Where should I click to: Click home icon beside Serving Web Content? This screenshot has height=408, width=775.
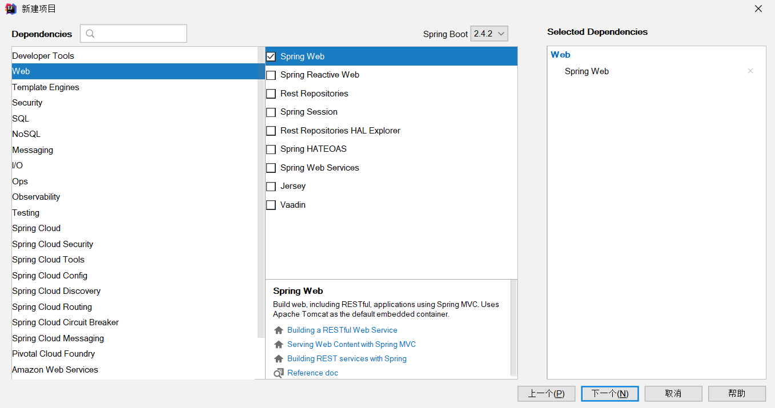[x=279, y=345]
